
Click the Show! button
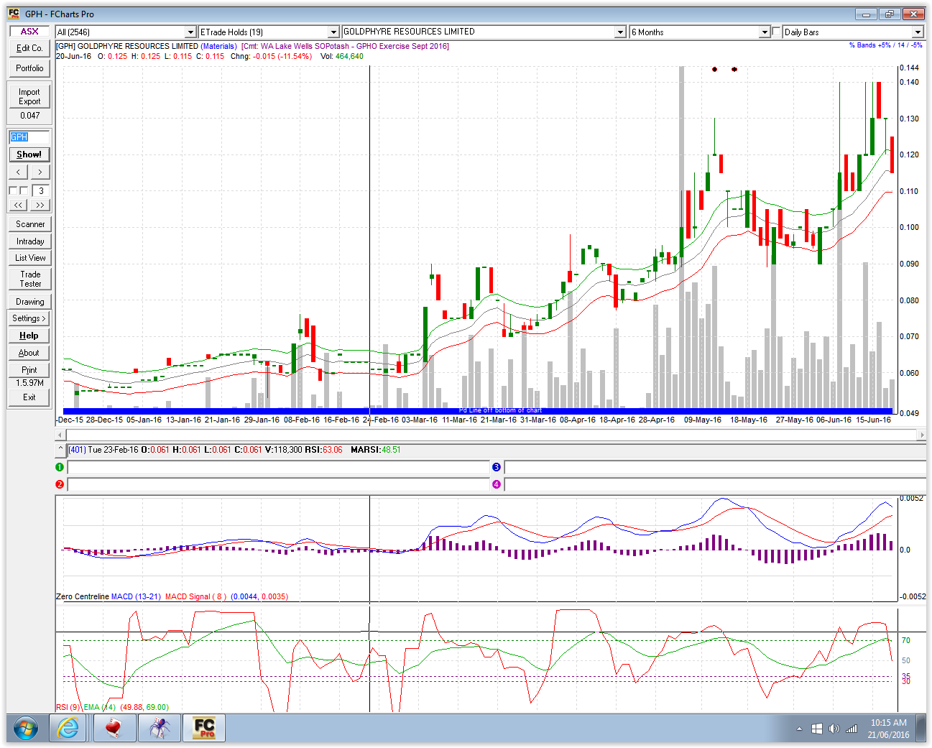[x=29, y=154]
